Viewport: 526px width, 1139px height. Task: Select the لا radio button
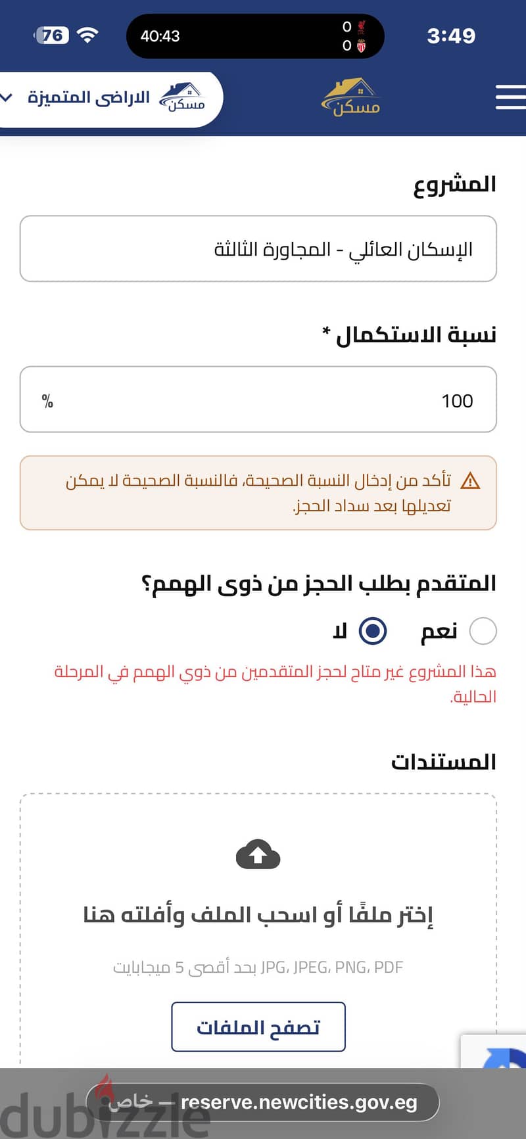click(373, 631)
